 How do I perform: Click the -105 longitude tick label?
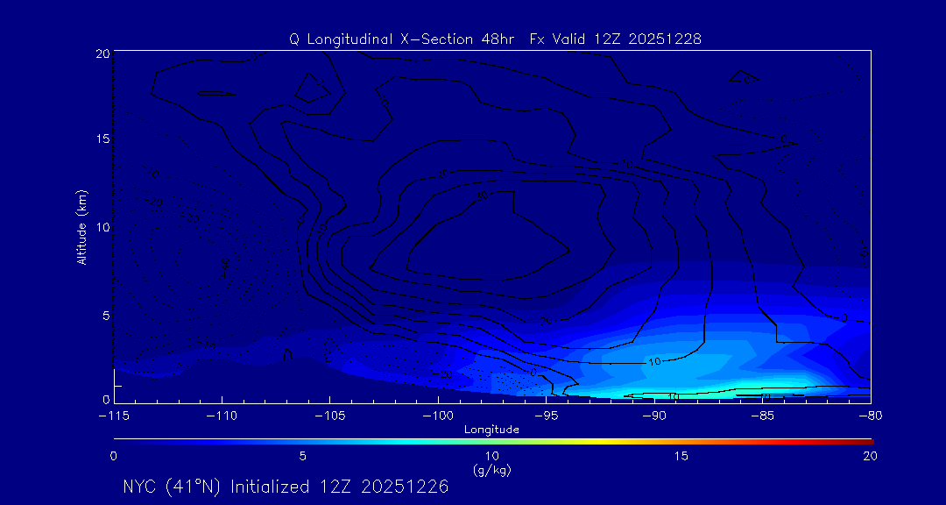[330, 416]
